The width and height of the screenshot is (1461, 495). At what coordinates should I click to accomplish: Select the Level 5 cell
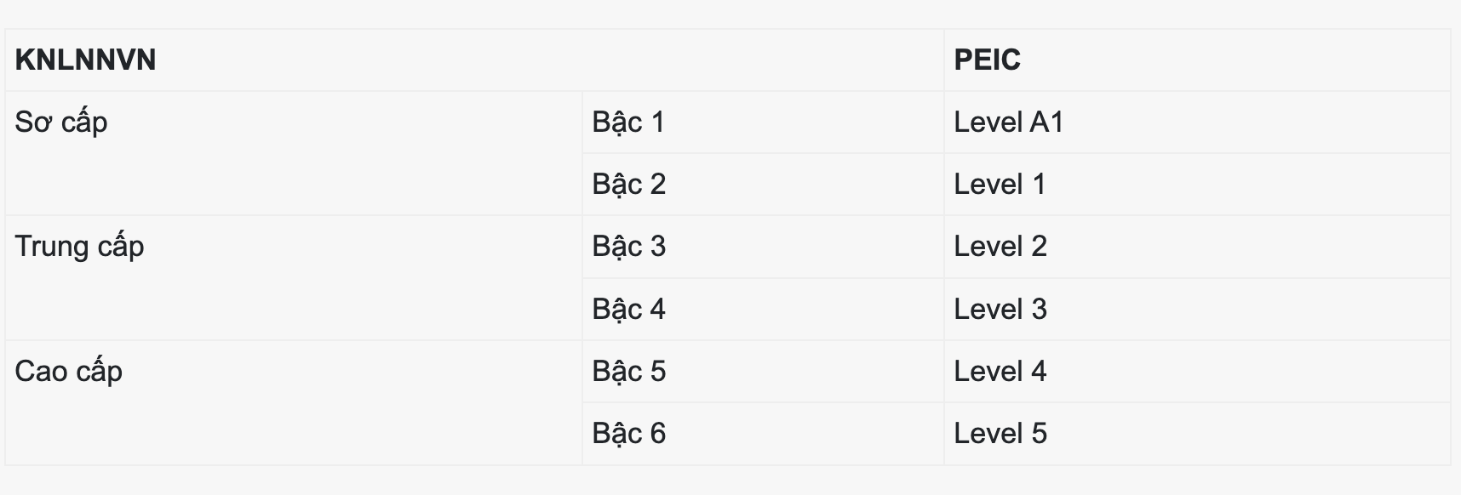click(x=1000, y=434)
